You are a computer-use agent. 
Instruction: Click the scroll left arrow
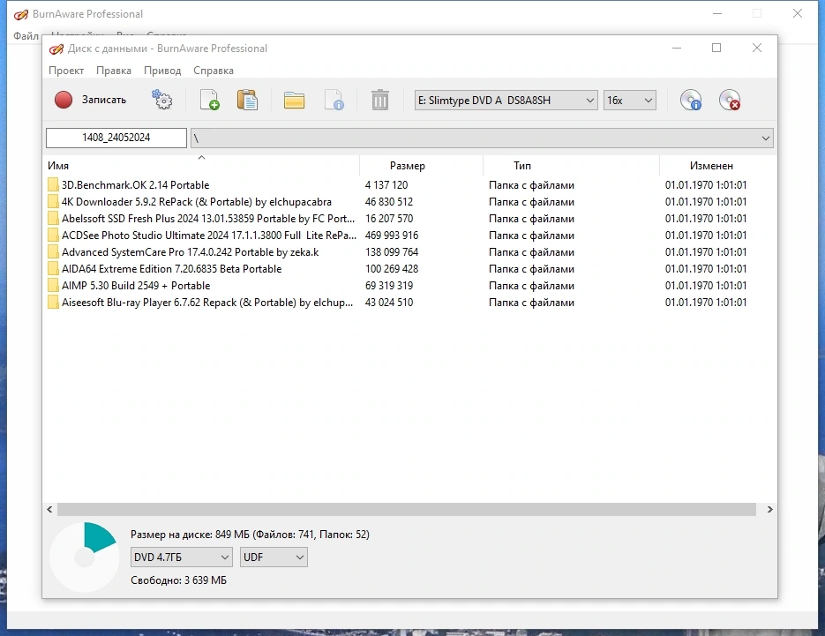coord(49,509)
